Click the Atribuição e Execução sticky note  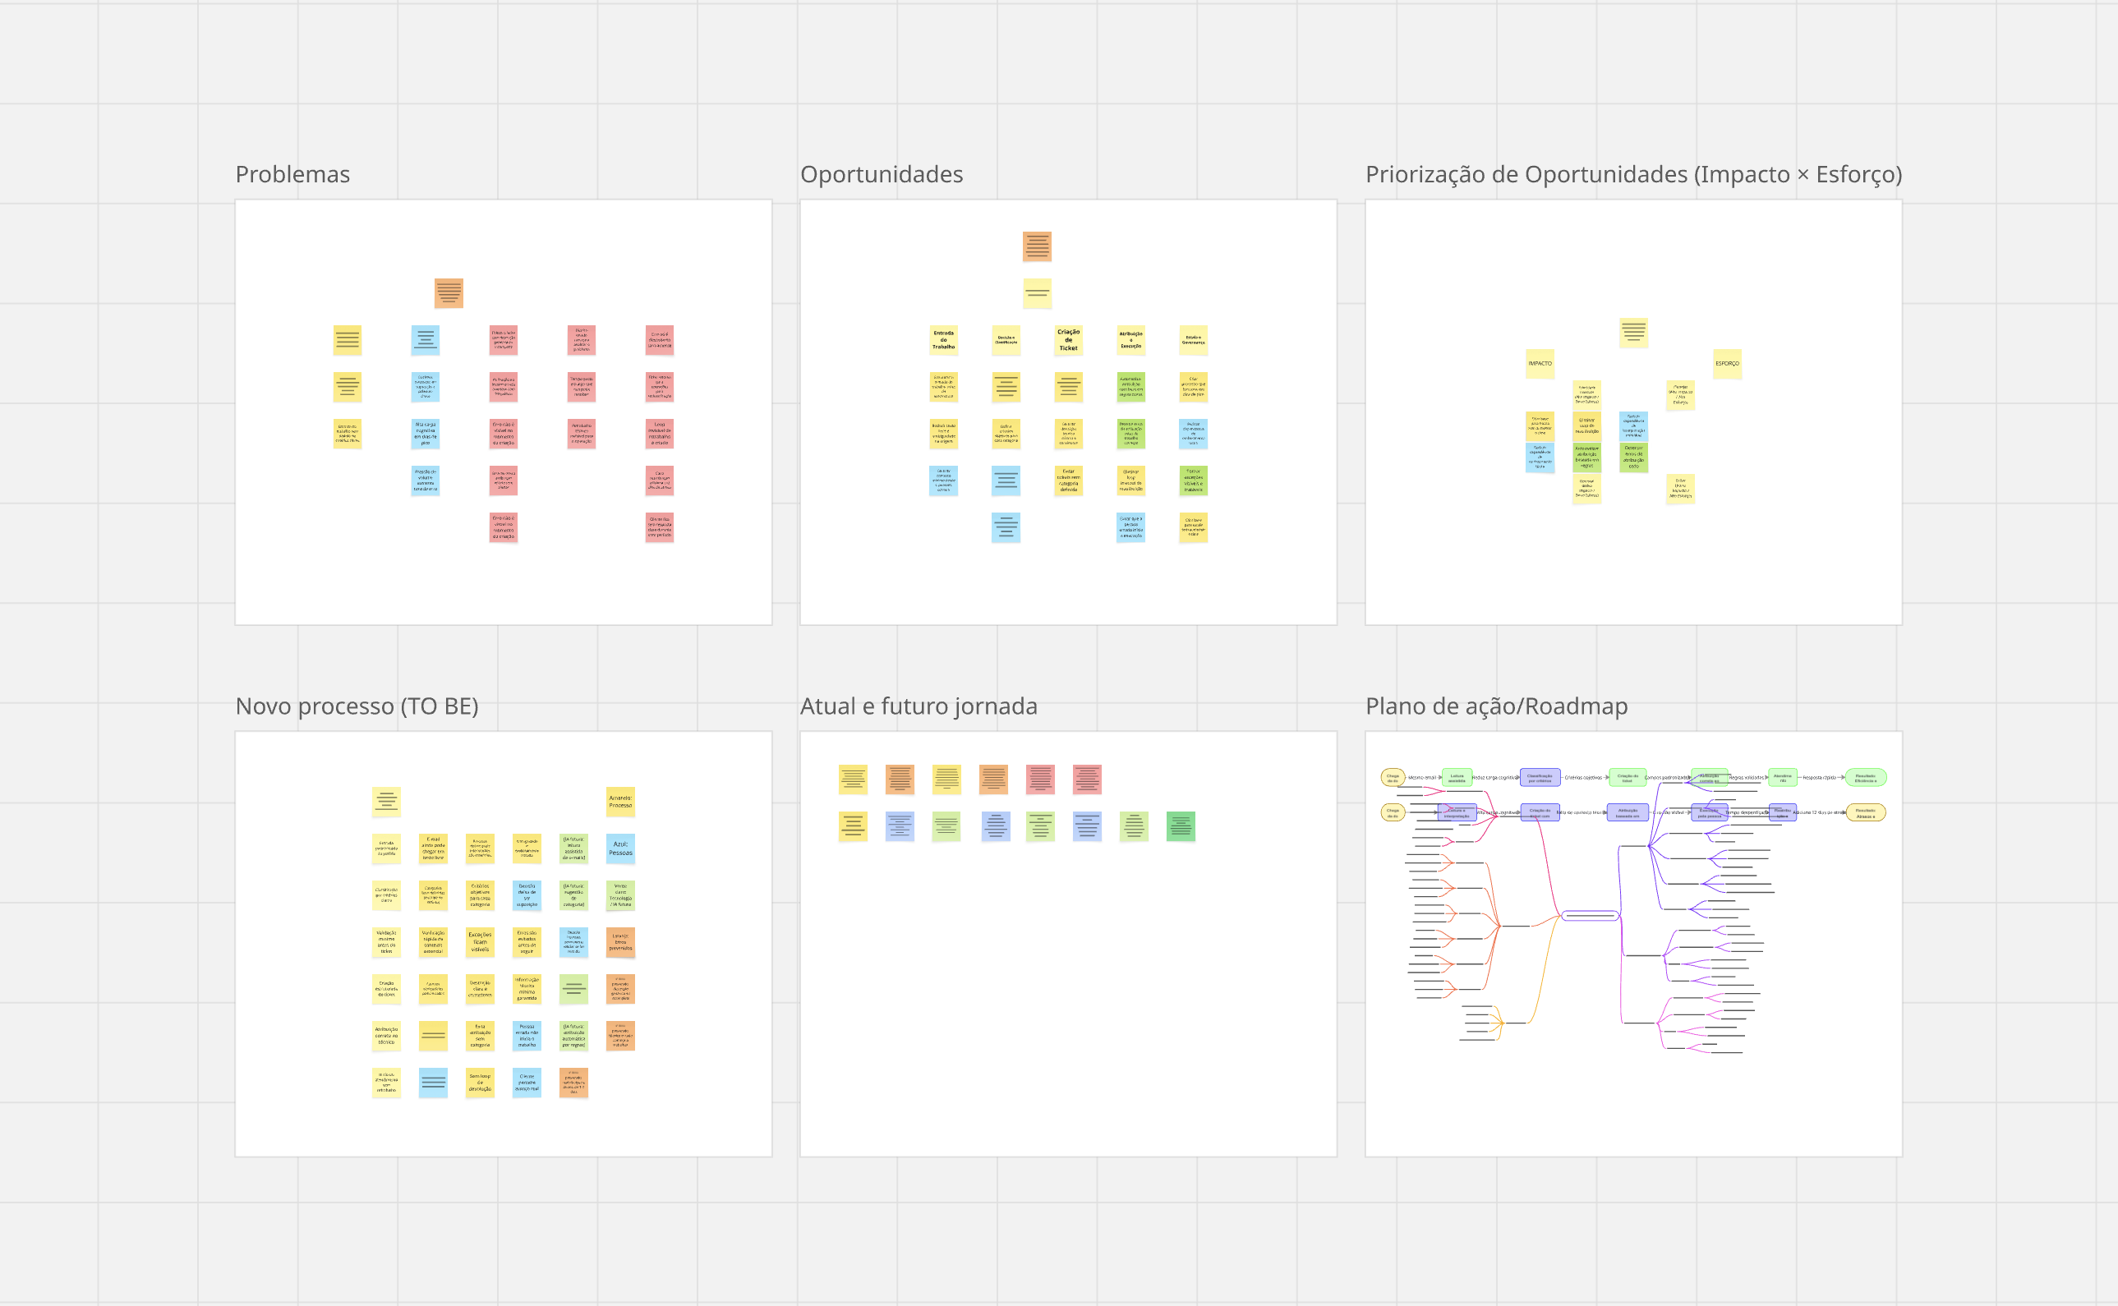(1130, 339)
